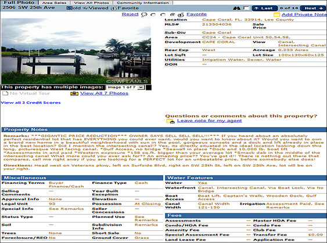327x243 pixels.
Task: Select the radio button nearest Favorite
Action: (x=173, y=14)
